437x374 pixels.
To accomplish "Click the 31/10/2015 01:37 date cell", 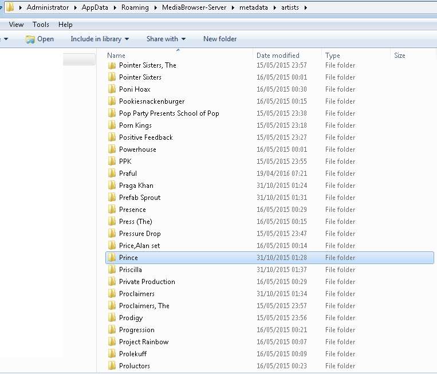I will point(282,270).
